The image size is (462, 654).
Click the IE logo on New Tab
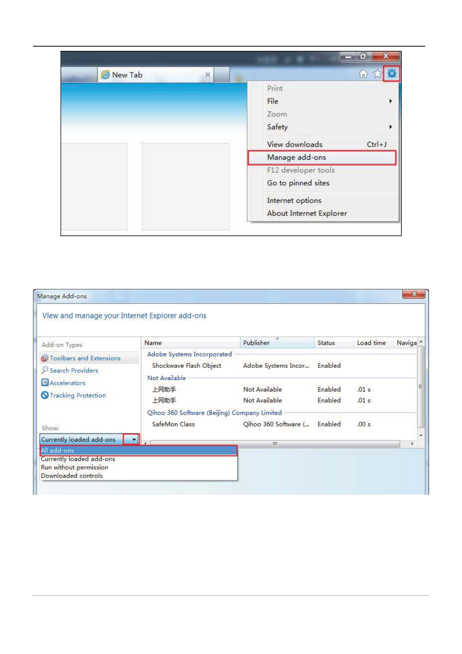tap(105, 75)
